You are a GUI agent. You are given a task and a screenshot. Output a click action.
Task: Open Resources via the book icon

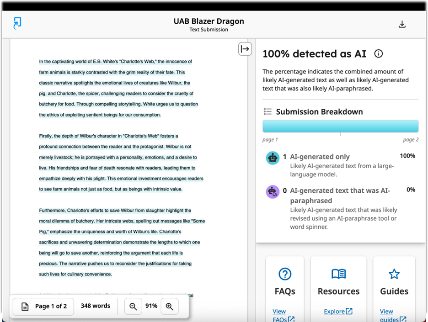338,274
